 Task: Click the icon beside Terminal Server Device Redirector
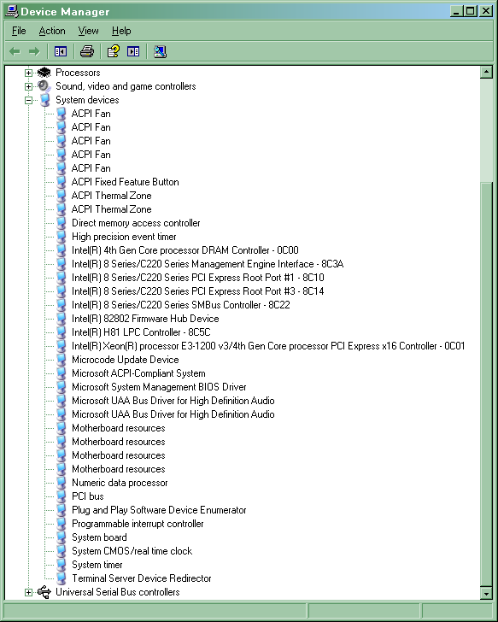[x=61, y=578]
